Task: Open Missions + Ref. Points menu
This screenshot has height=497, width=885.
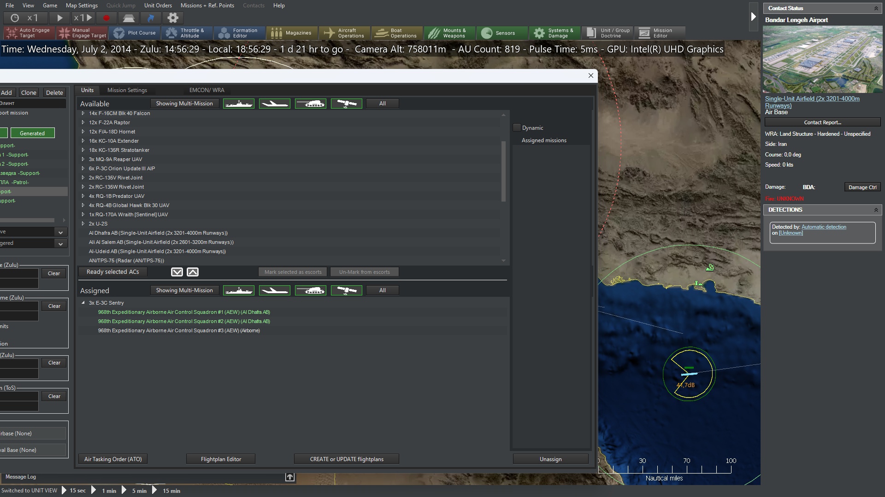Action: (x=207, y=6)
